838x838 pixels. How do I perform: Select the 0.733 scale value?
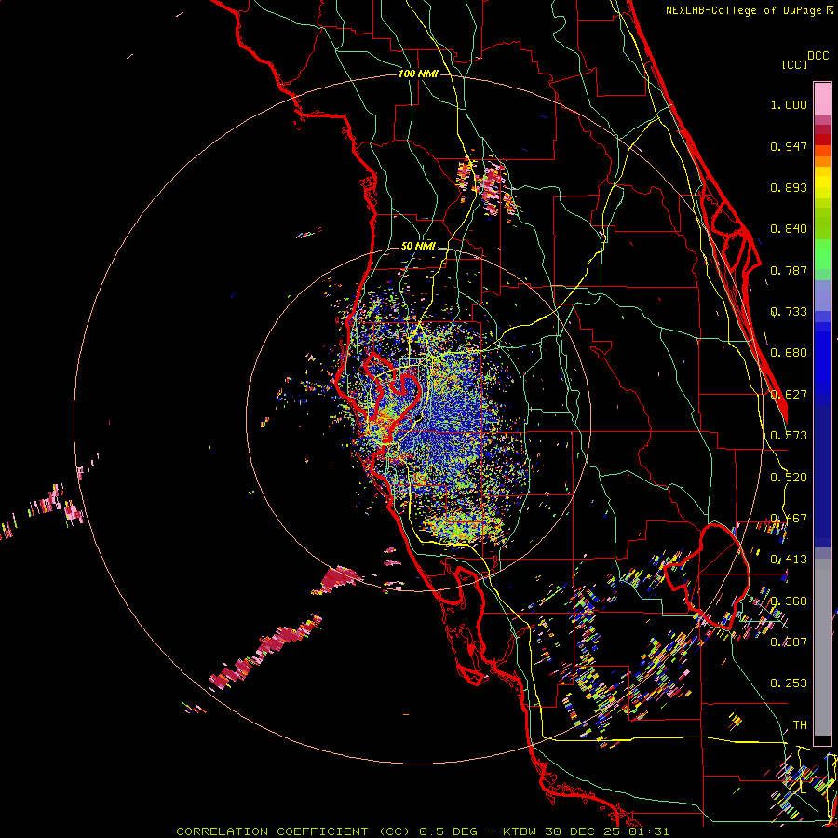[x=789, y=312]
